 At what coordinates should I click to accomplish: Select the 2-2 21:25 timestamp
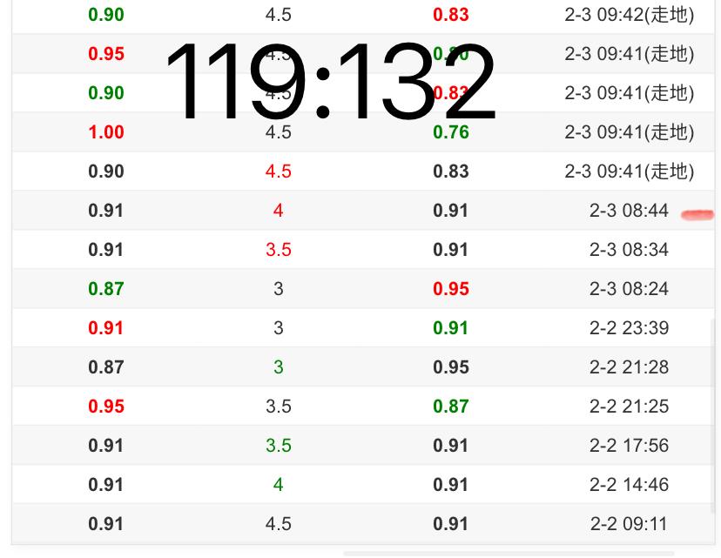pyautogui.click(x=629, y=407)
